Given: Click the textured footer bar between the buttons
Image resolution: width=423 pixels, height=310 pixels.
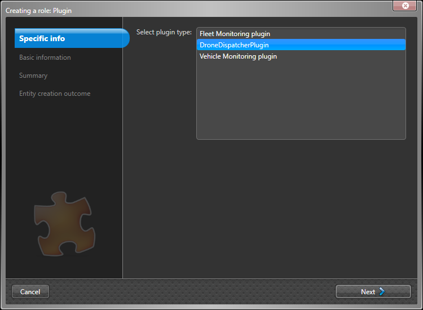Looking at the screenshot, I should 192,291.
